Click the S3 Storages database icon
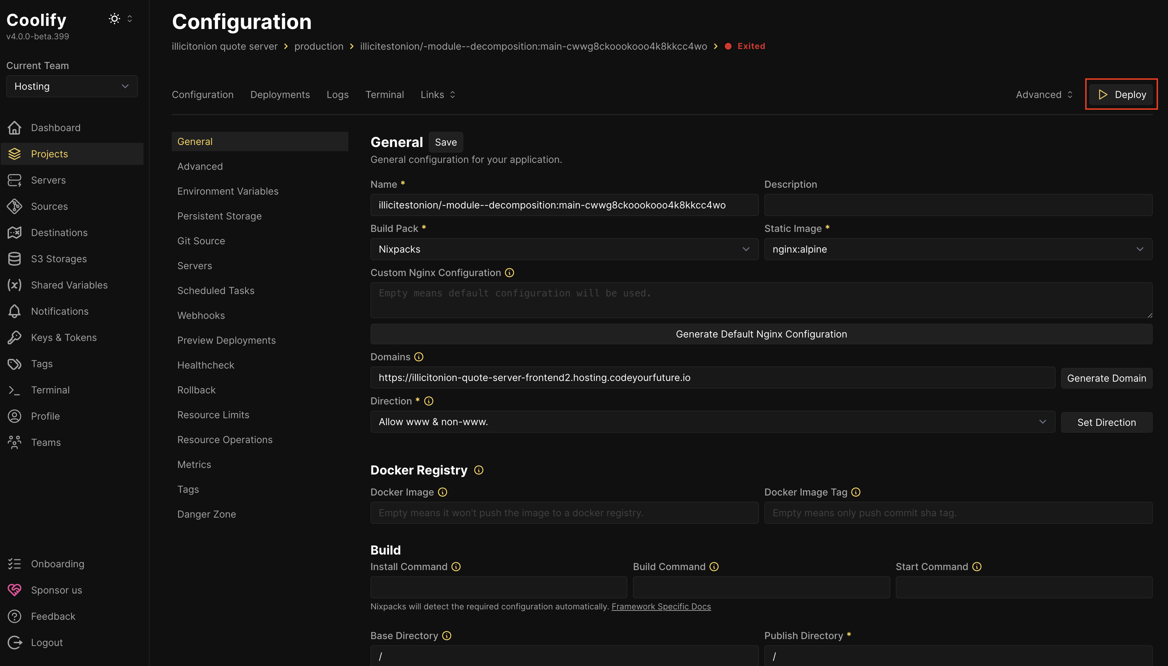This screenshot has width=1168, height=666. [14, 259]
